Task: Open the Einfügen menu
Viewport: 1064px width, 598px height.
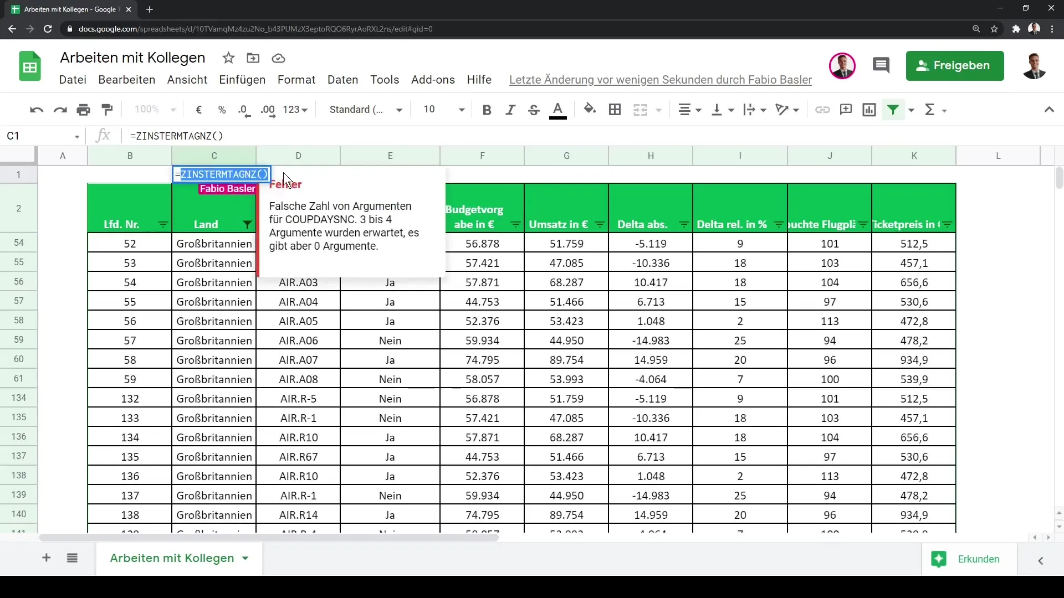Action: click(242, 80)
